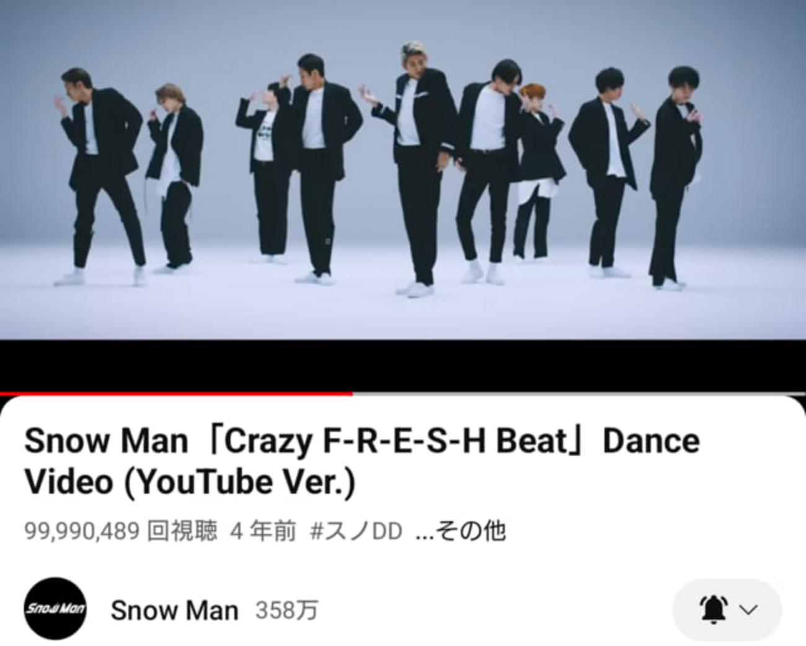Click the playhead end of the red bar
Viewport: 806px width, 646px height.
352,393
